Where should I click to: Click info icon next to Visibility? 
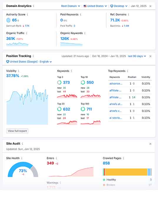coord(19,71)
